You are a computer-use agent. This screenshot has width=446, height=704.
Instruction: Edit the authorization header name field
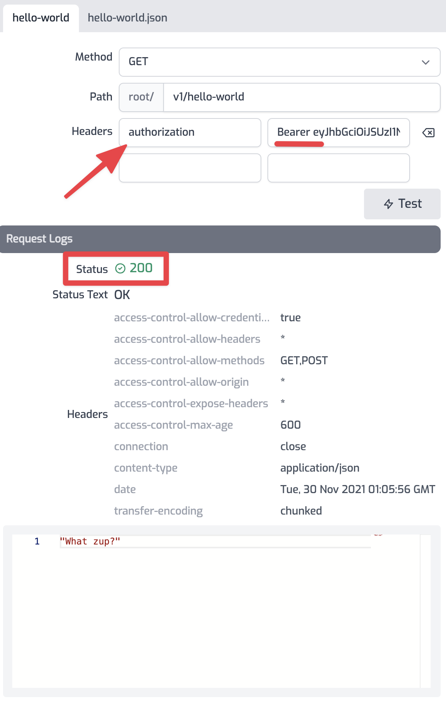190,132
